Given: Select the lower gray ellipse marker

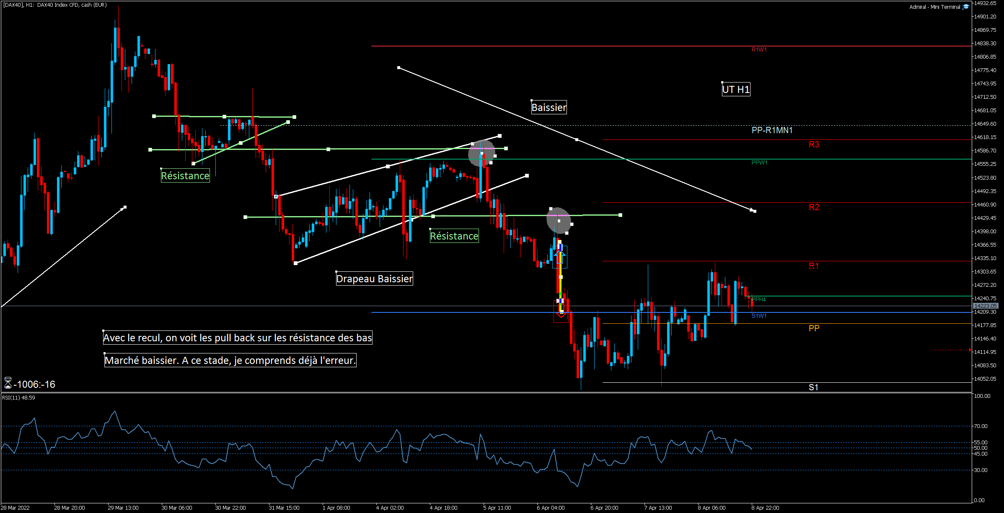Looking at the screenshot, I should 559,220.
